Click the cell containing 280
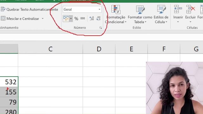Screen dimensions: 203x114 9,111
